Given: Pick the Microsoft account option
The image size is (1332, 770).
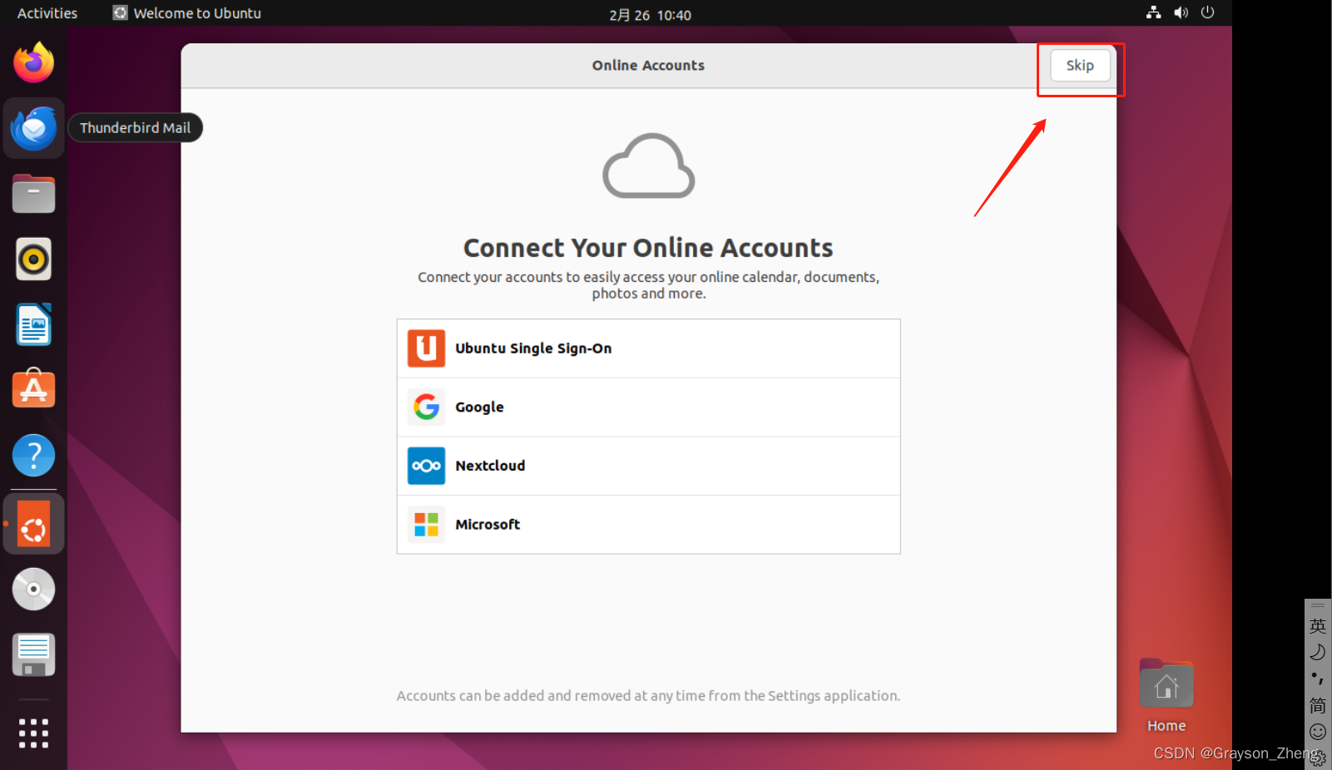Looking at the screenshot, I should [648, 525].
